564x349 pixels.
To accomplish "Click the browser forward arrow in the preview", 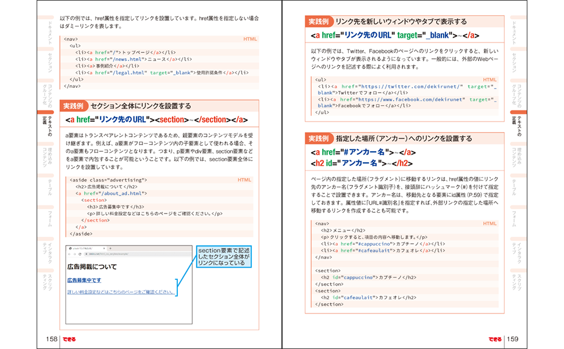I will [x=74, y=254].
